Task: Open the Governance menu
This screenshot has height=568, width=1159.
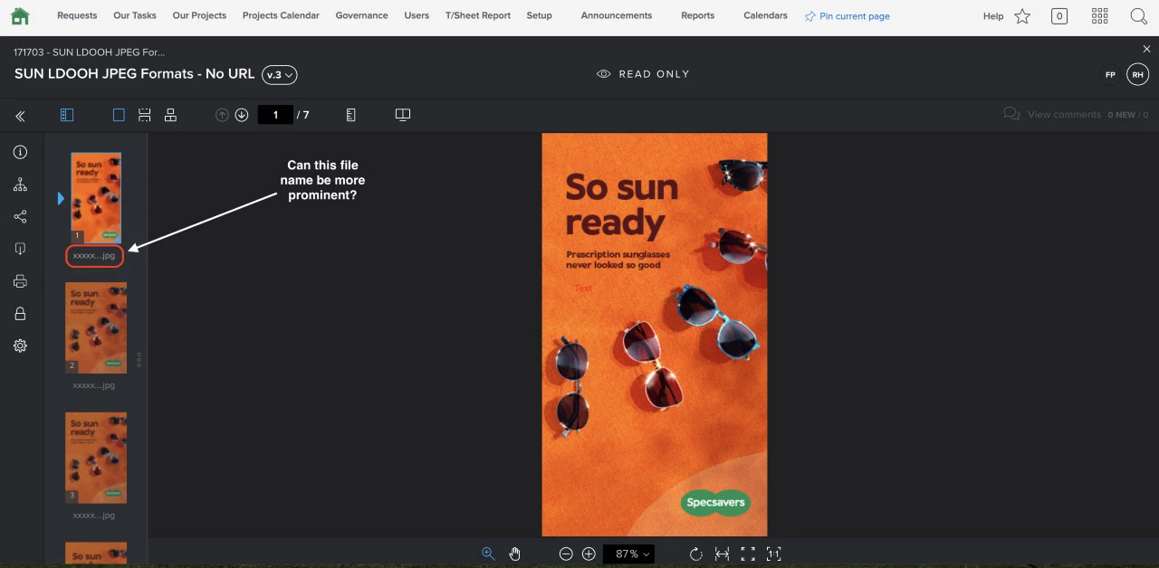Action: 361,15
